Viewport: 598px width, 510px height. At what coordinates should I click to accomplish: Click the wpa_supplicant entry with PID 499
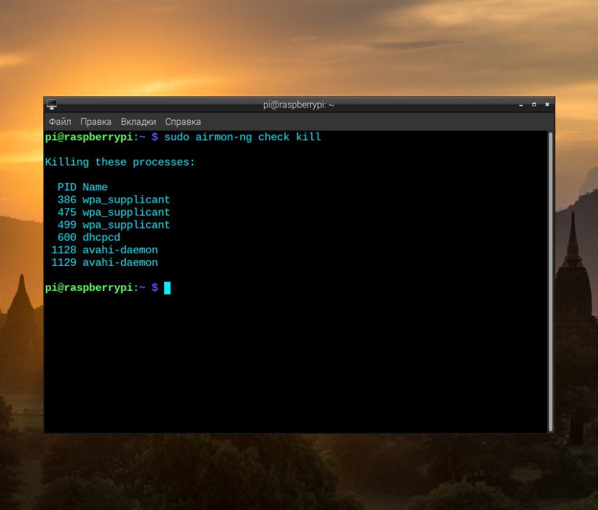[x=126, y=225]
